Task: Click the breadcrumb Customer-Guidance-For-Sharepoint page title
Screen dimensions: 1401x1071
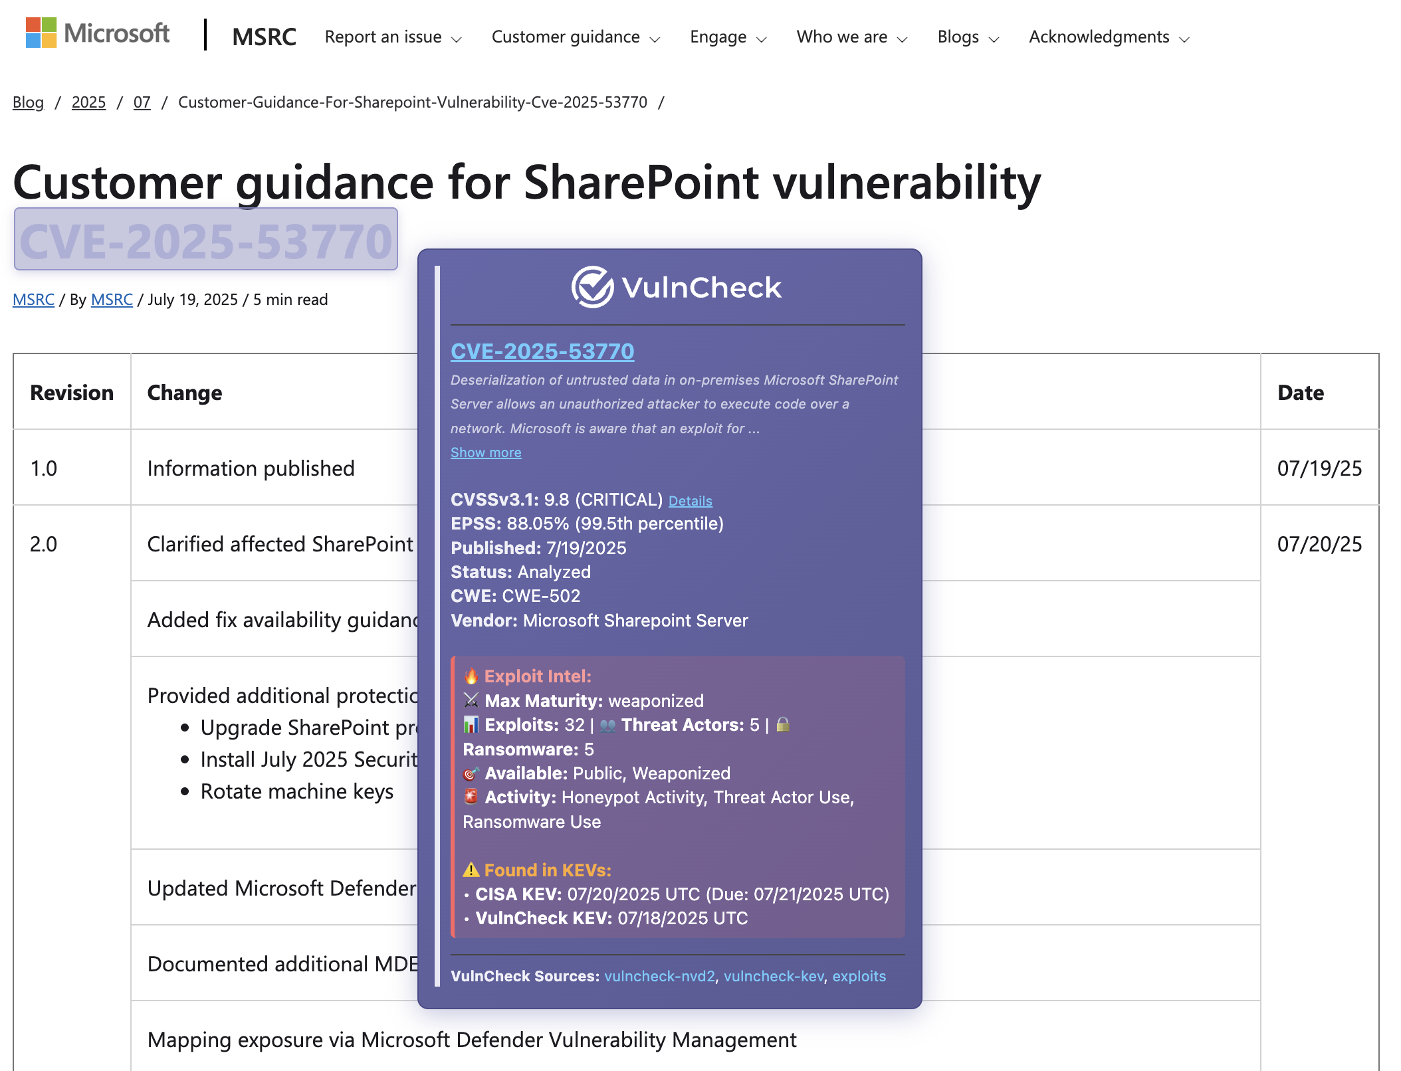Action: [x=412, y=102]
